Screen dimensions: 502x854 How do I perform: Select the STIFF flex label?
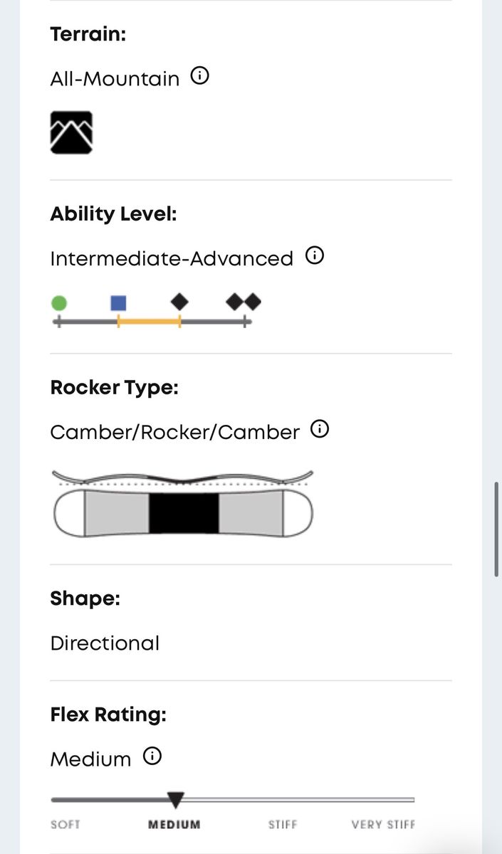[x=283, y=825]
